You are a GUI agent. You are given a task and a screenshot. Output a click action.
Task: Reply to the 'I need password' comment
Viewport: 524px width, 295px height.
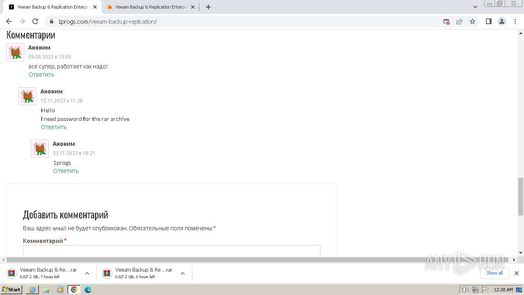54,127
